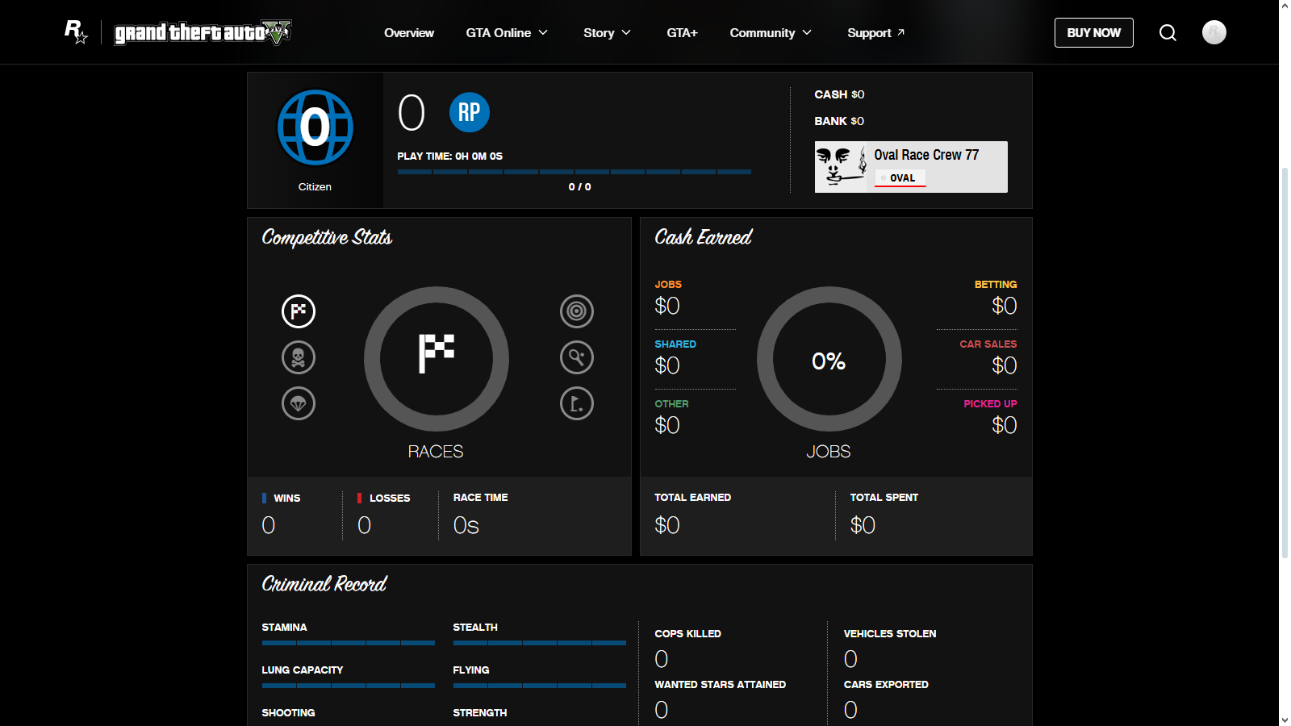Screen dimensions: 1291x726
Task: Click the BANK $0 balance text
Action: click(x=839, y=121)
